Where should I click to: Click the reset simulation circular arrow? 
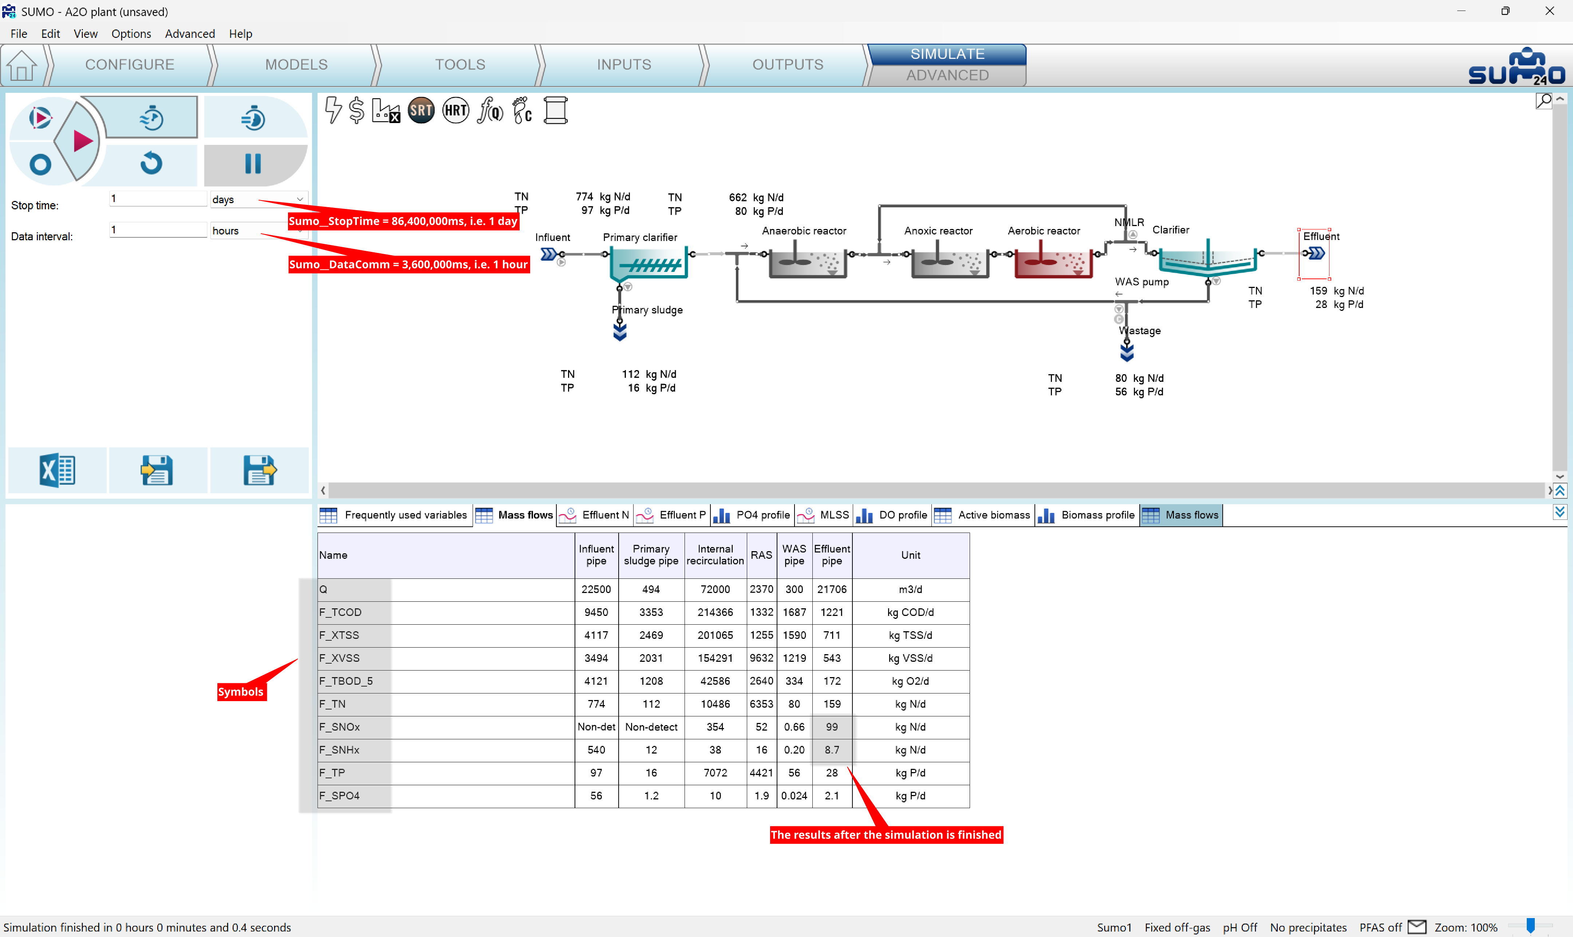(x=151, y=163)
